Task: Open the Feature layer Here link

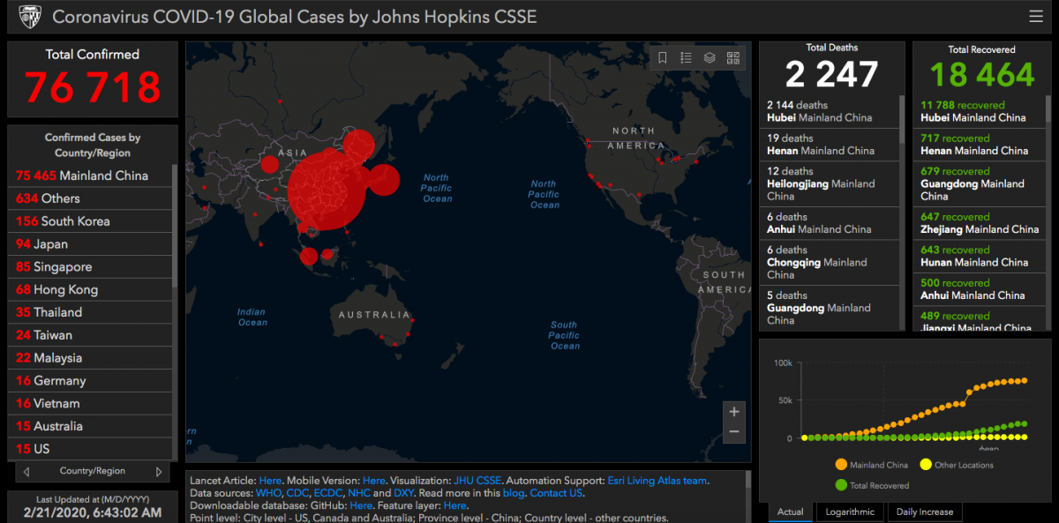Action: click(x=454, y=505)
